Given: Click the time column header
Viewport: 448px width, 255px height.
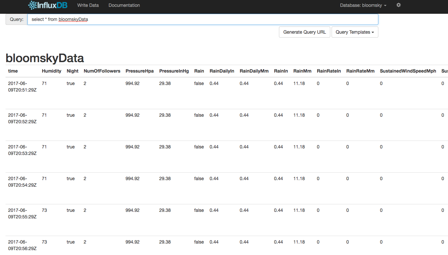Looking at the screenshot, I should click(13, 71).
